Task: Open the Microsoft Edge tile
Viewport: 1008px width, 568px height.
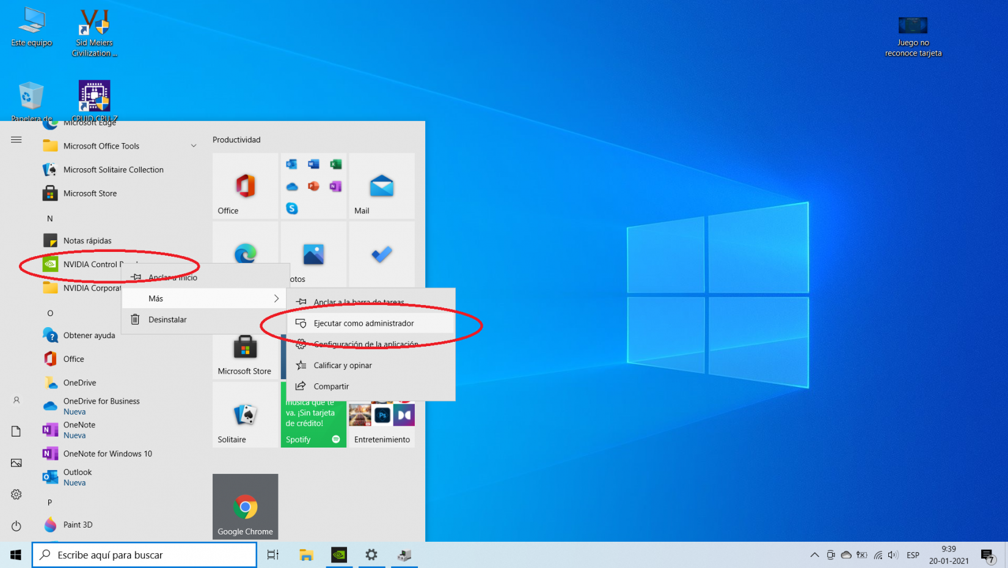Action: (x=246, y=254)
